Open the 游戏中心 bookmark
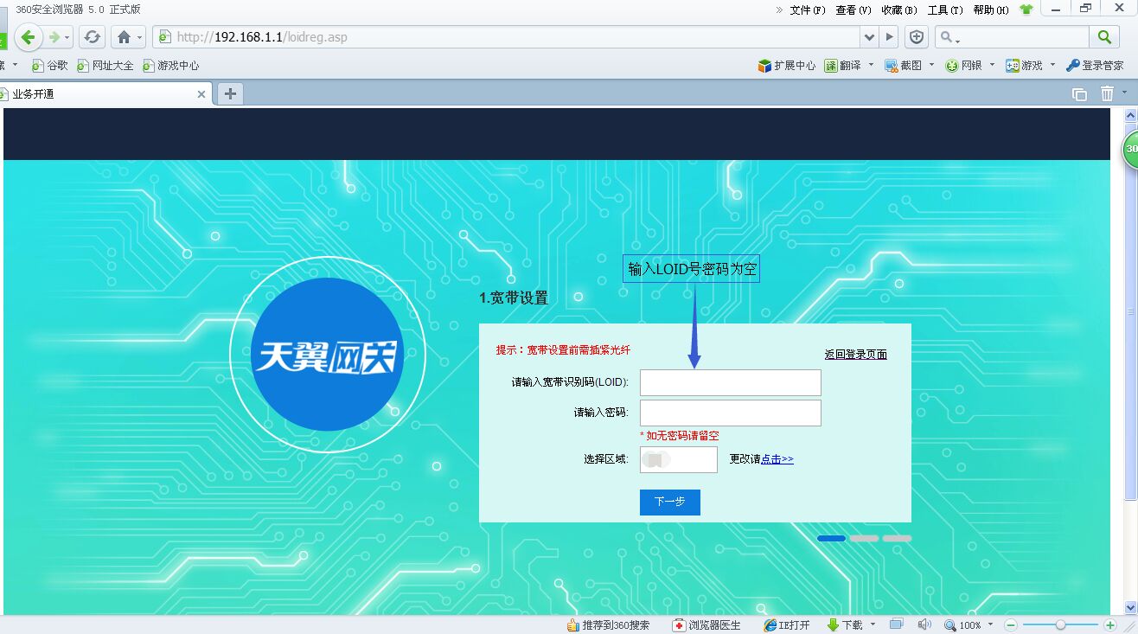Screen dimensions: 1138x634 point(170,65)
